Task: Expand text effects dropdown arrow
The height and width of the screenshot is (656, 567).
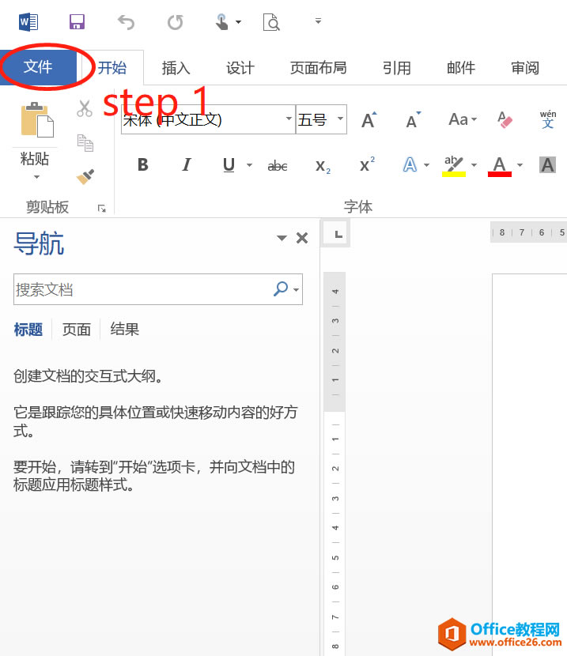Action: click(x=427, y=165)
